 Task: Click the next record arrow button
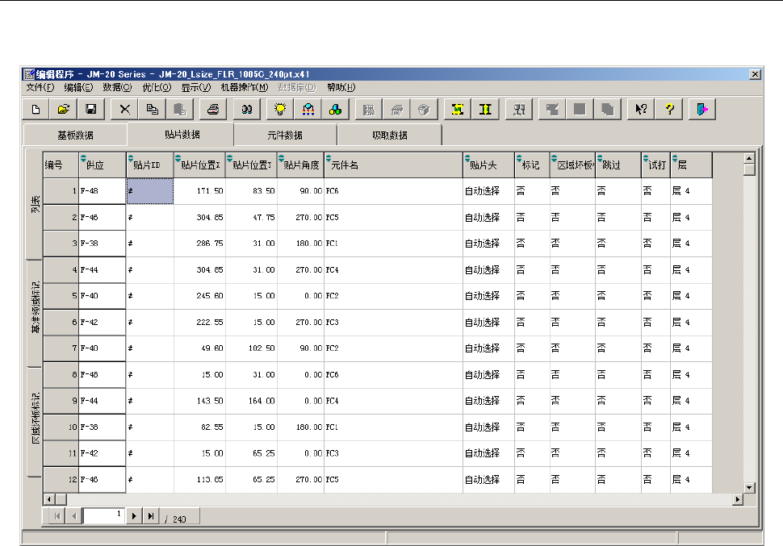(x=134, y=516)
